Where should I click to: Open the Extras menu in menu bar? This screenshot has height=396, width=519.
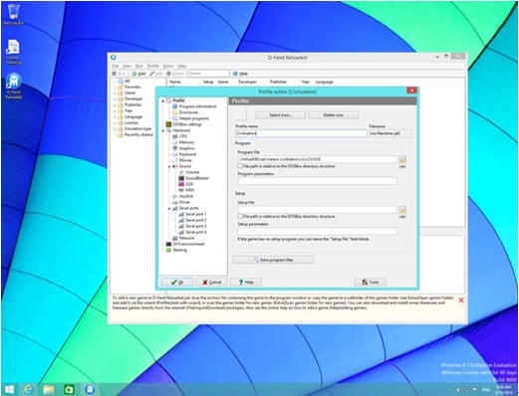coord(168,66)
